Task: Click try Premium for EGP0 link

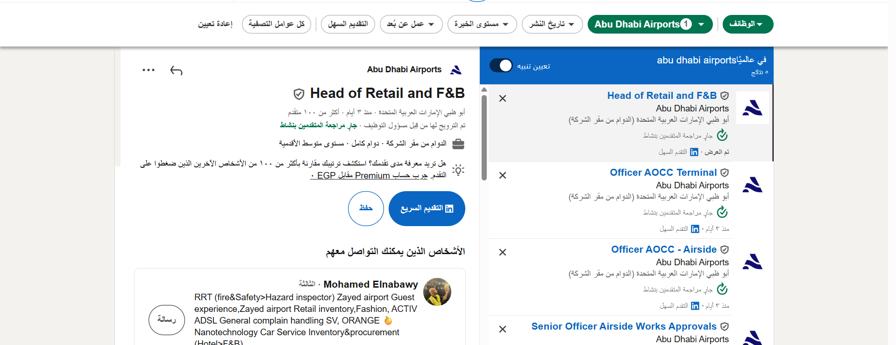Action: (369, 176)
